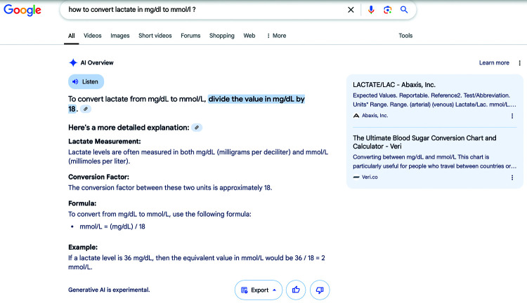Open the Export dropdown menu

(258, 290)
